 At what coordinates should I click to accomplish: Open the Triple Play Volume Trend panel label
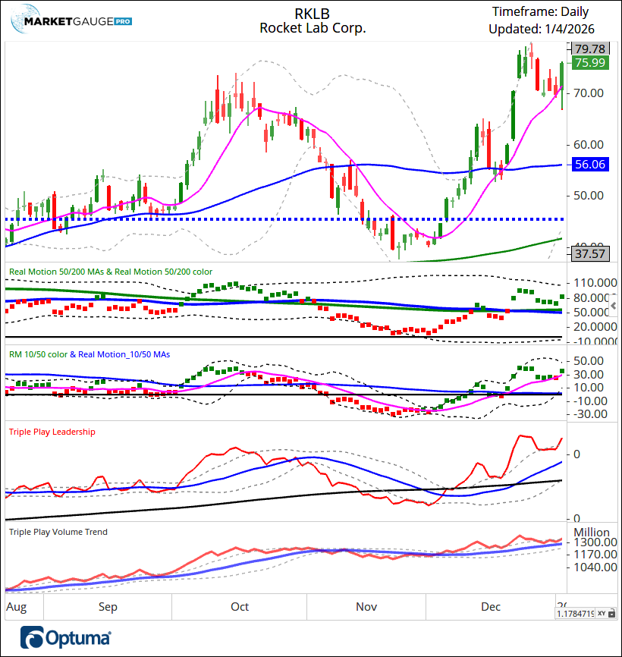tap(58, 532)
